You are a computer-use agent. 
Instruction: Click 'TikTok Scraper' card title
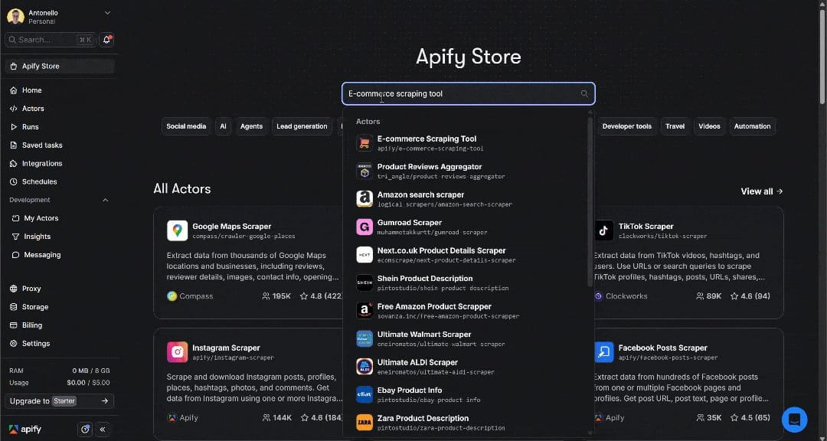[x=646, y=227]
